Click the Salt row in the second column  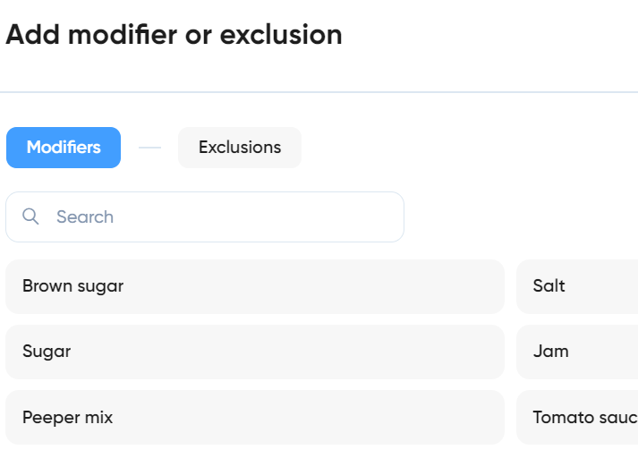coord(577,286)
